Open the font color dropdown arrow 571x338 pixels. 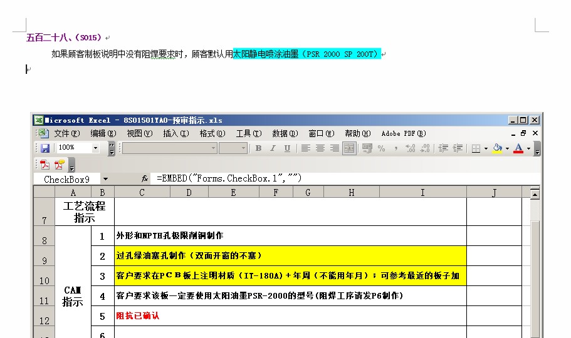[529, 148]
